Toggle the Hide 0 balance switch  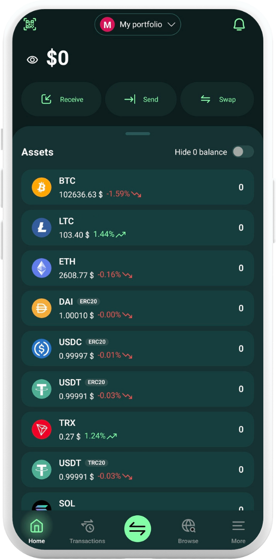(243, 152)
